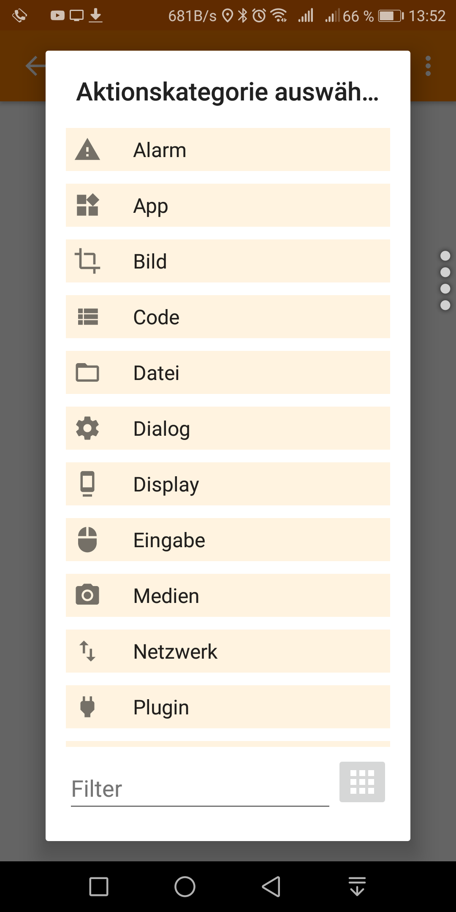
Task: Tap the Bild crop icon
Action: click(x=87, y=261)
